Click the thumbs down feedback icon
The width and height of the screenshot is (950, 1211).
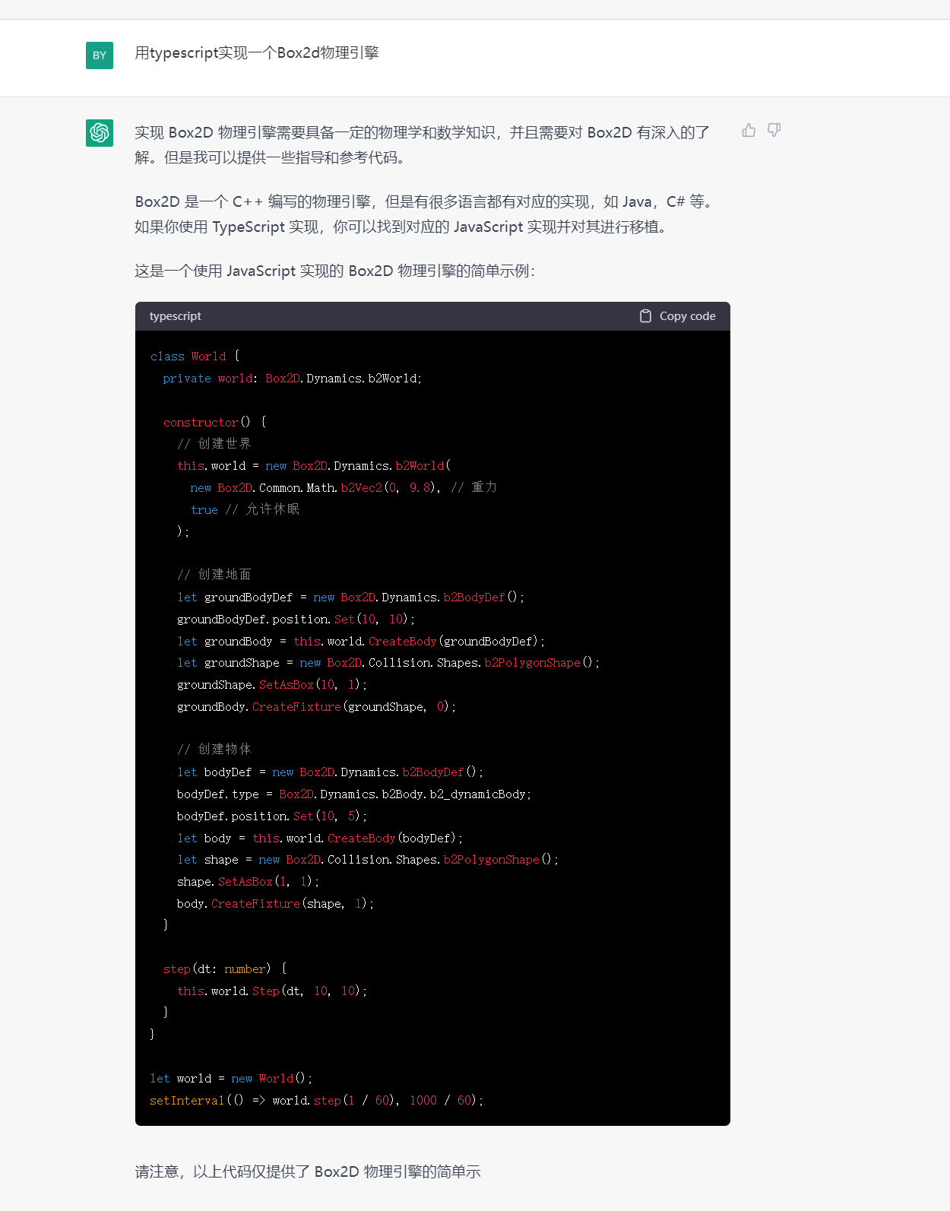(x=774, y=131)
